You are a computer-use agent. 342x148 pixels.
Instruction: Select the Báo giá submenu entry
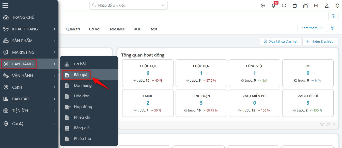[x=76, y=75]
